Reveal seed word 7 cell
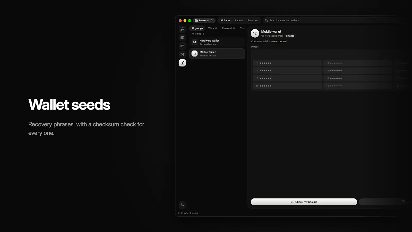412x232 pixels. 287,78
